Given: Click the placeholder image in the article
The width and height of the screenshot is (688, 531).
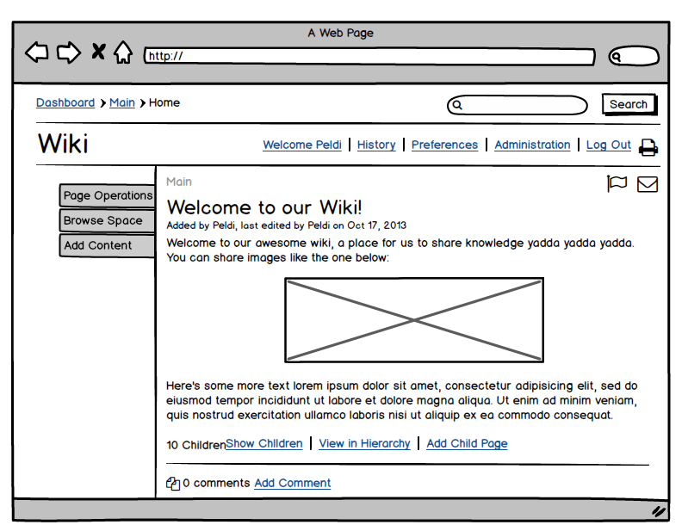Looking at the screenshot, I should coord(414,320).
